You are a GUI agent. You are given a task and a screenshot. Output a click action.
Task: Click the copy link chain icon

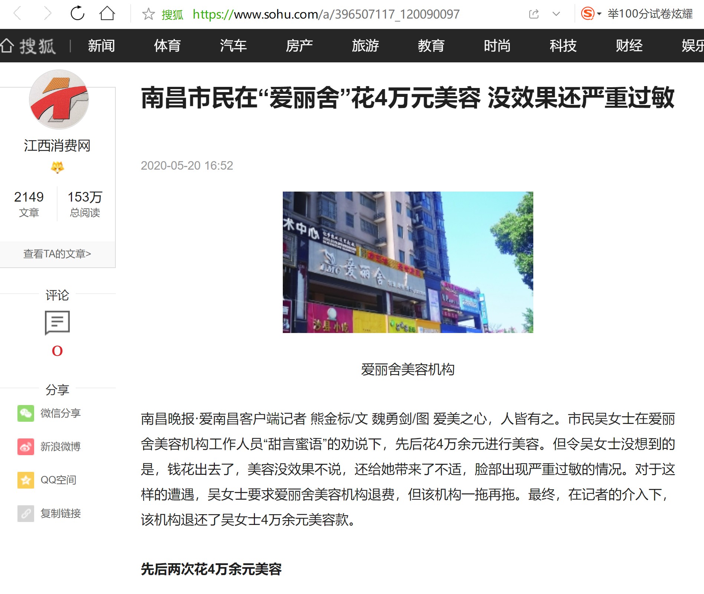click(x=26, y=513)
